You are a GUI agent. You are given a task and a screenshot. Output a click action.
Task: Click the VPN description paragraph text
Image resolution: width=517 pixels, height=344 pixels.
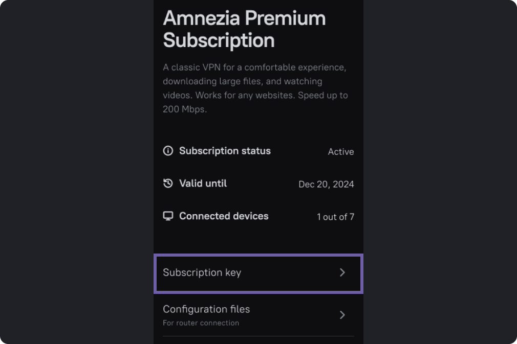255,88
